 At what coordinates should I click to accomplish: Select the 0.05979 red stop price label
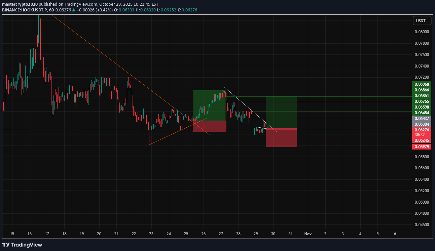pyautogui.click(x=421, y=147)
